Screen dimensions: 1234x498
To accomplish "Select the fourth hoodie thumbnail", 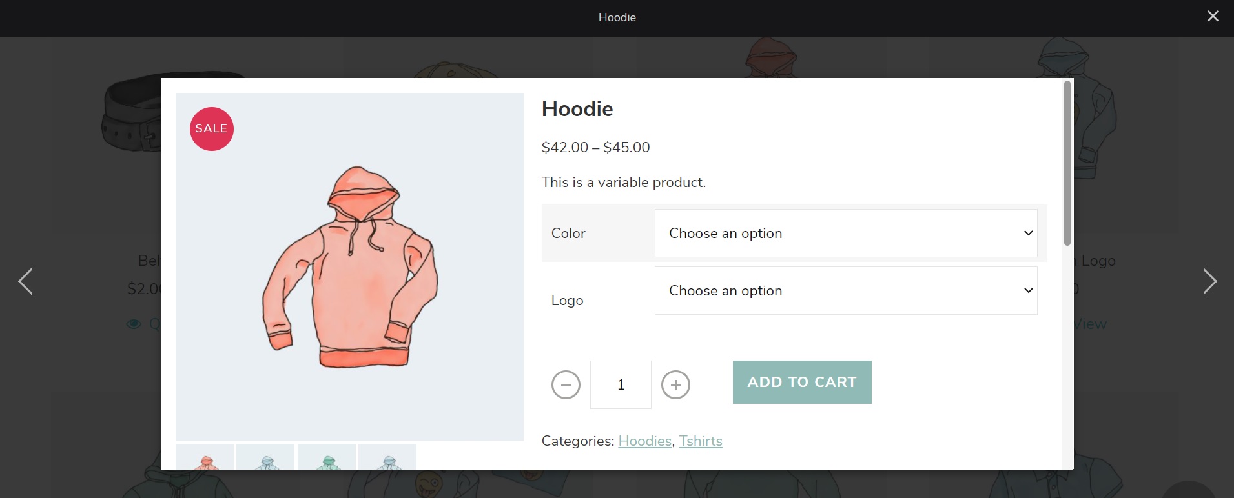I will point(387,457).
